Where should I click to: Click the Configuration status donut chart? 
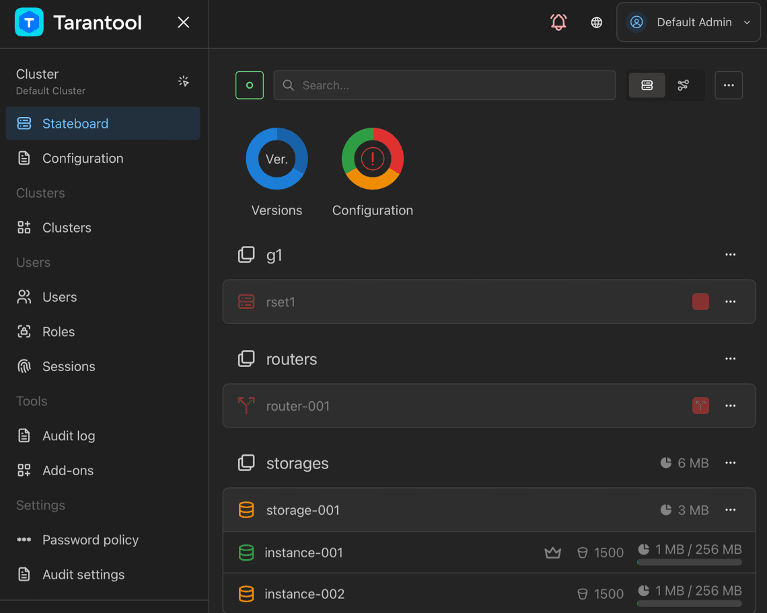point(373,159)
